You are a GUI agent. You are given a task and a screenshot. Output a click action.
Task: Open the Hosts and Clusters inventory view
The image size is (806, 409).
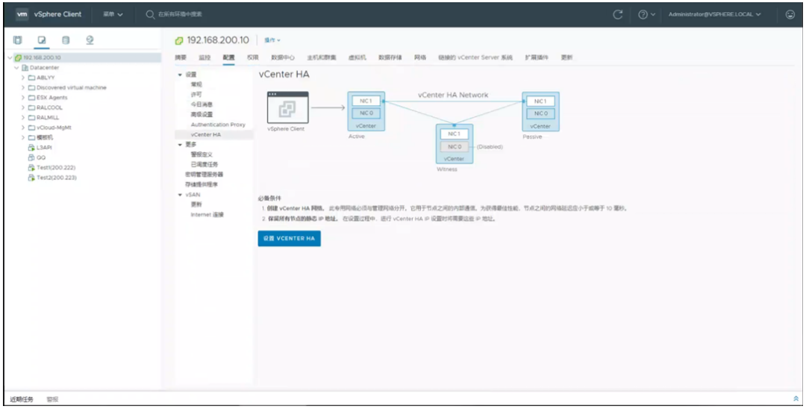pos(17,40)
